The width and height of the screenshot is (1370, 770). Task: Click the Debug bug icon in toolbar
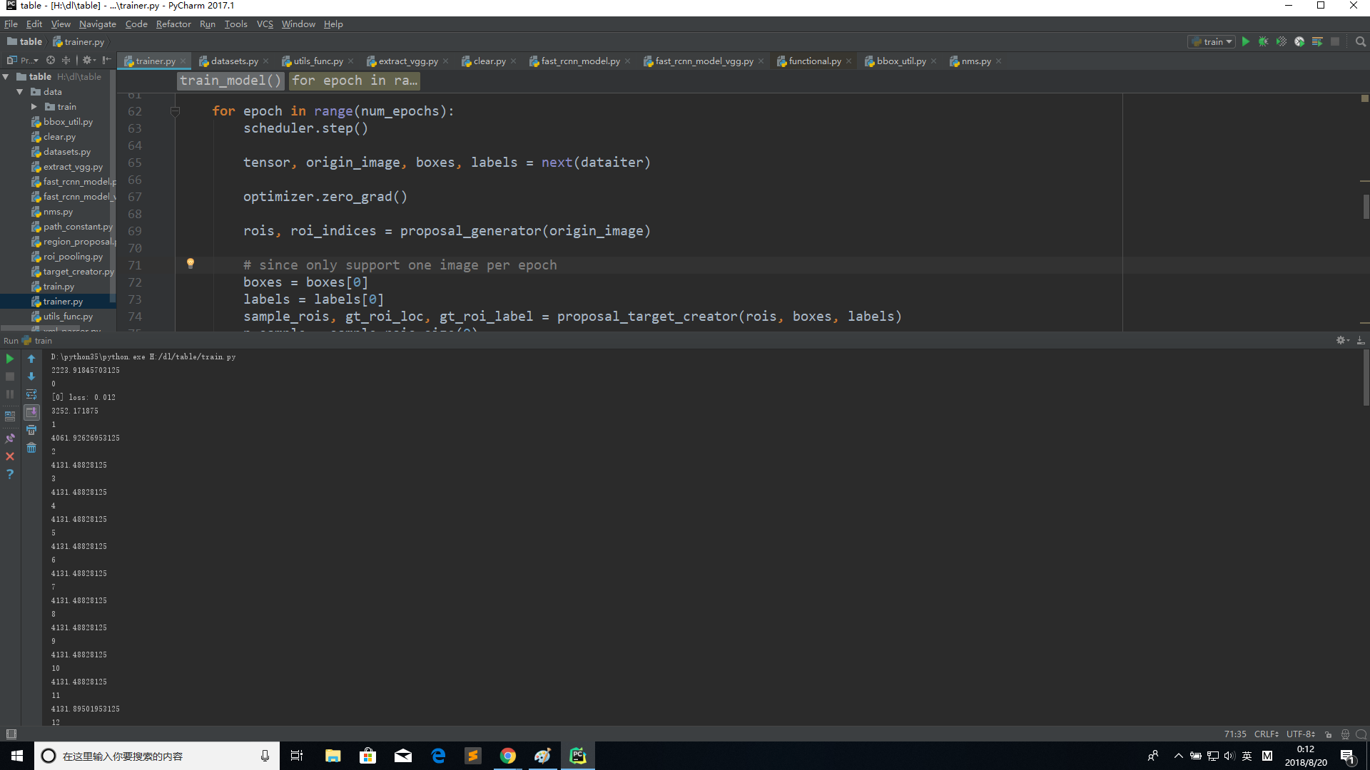(1263, 42)
